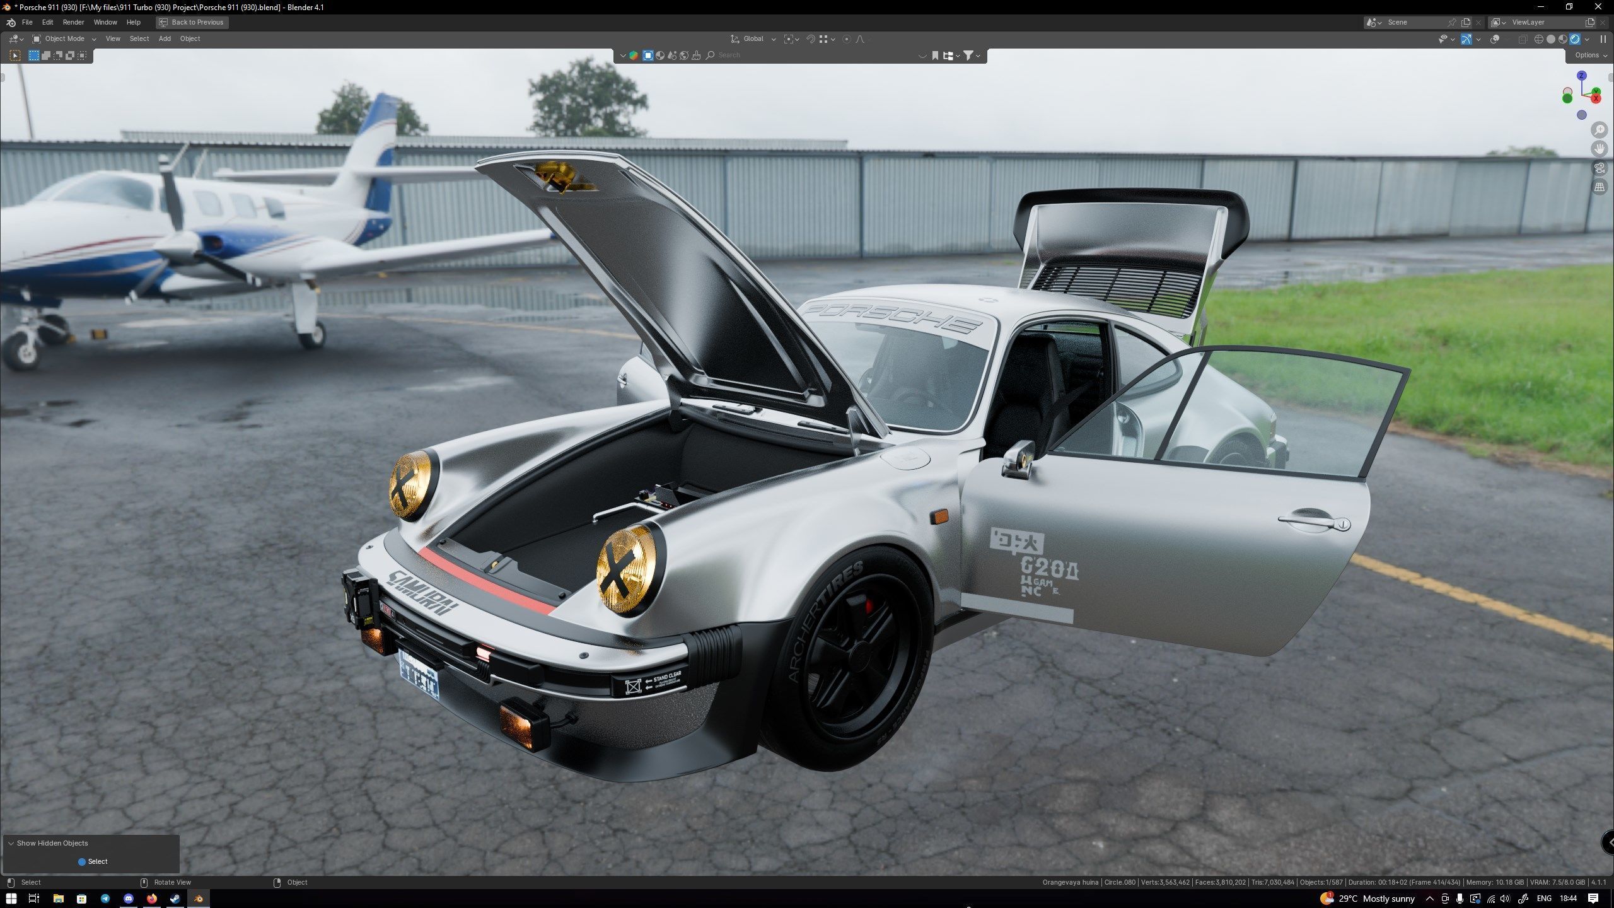Toggle show gizmos button

click(1466, 39)
